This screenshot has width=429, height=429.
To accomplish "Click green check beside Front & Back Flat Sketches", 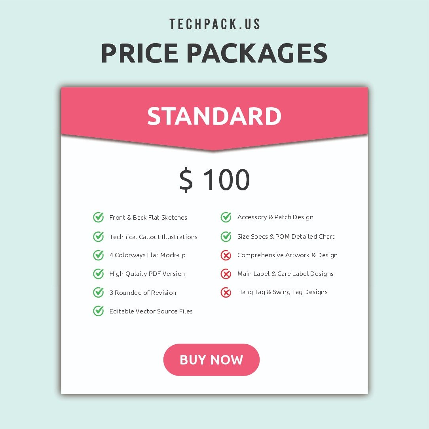I will pyautogui.click(x=98, y=217).
